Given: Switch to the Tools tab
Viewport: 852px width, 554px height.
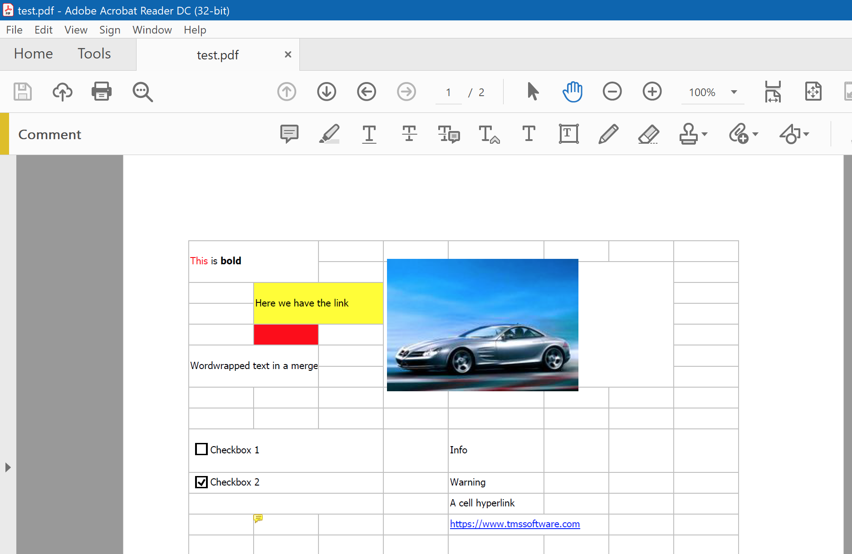Looking at the screenshot, I should (x=94, y=53).
